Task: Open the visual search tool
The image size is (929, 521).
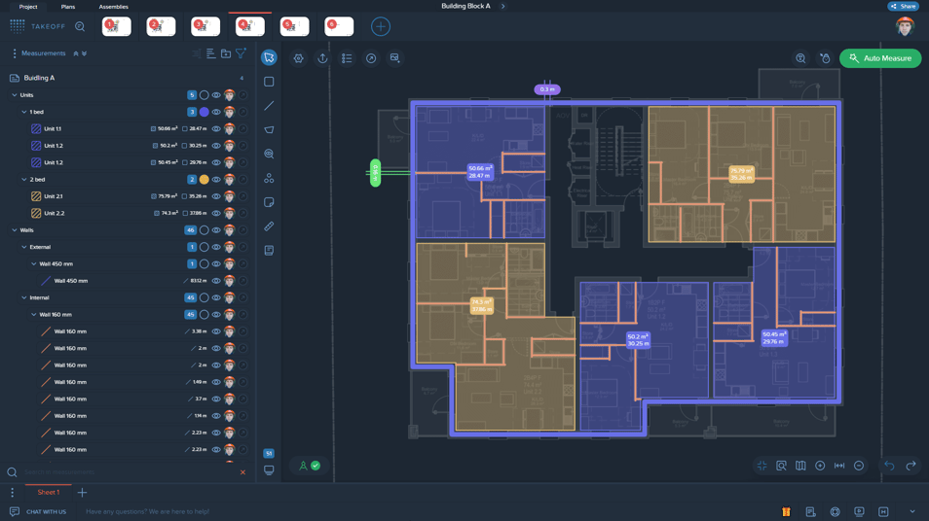Action: [269, 154]
